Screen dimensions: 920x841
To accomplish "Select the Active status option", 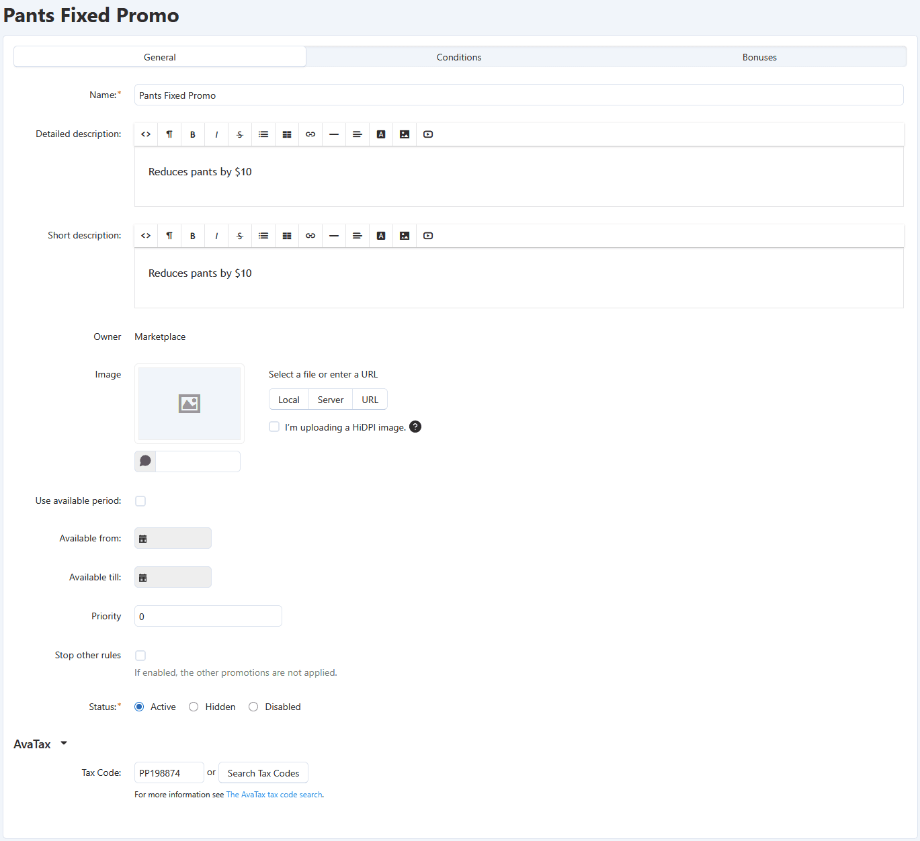I will (139, 707).
